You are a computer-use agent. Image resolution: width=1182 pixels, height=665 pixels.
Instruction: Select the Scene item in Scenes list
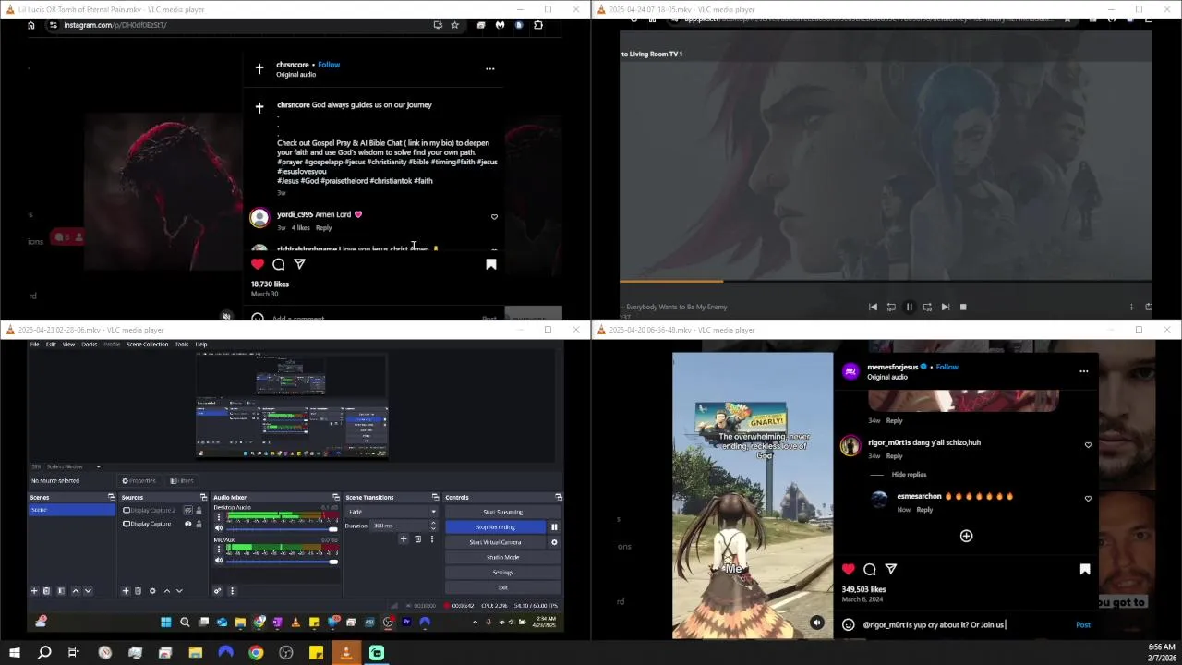(70, 510)
